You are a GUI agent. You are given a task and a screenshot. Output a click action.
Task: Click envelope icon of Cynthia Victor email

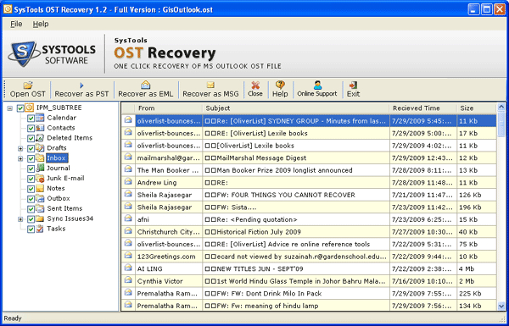pyautogui.click(x=128, y=280)
